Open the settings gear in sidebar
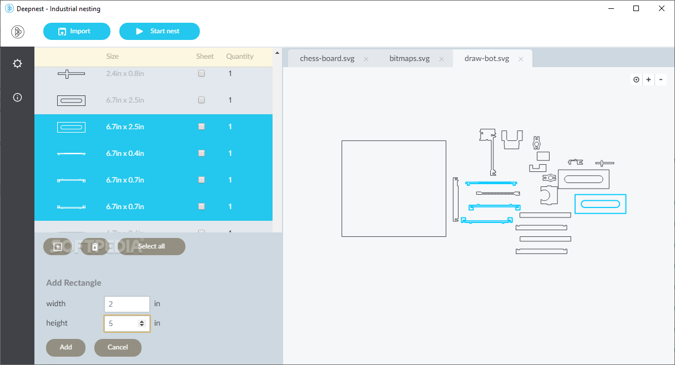The image size is (675, 365). pos(18,64)
